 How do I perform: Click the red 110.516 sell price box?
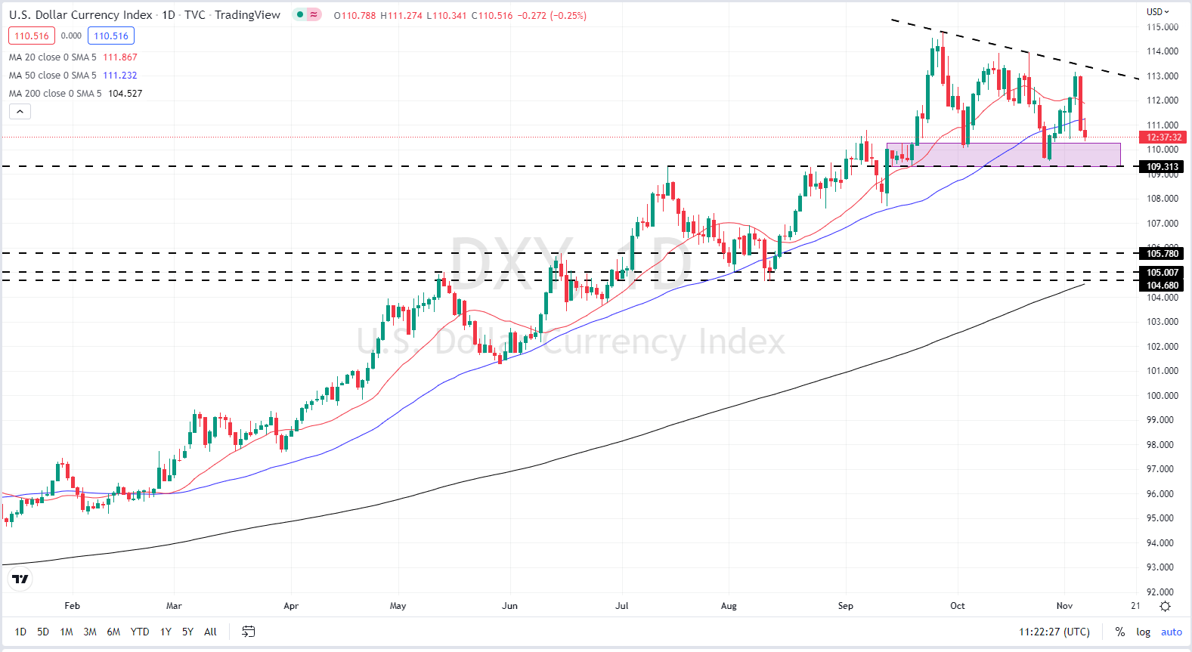(x=32, y=36)
